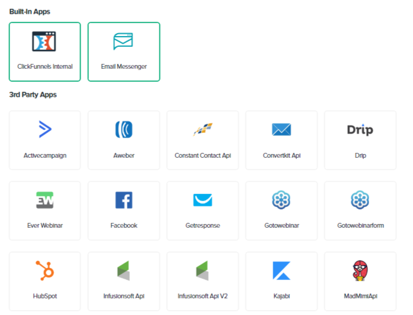The height and width of the screenshot is (315, 413).
Task: Choose the Constant Contact Api logo
Action: click(x=203, y=129)
